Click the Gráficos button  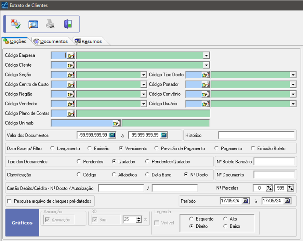22,223
